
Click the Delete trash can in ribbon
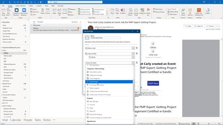point(43,11)
